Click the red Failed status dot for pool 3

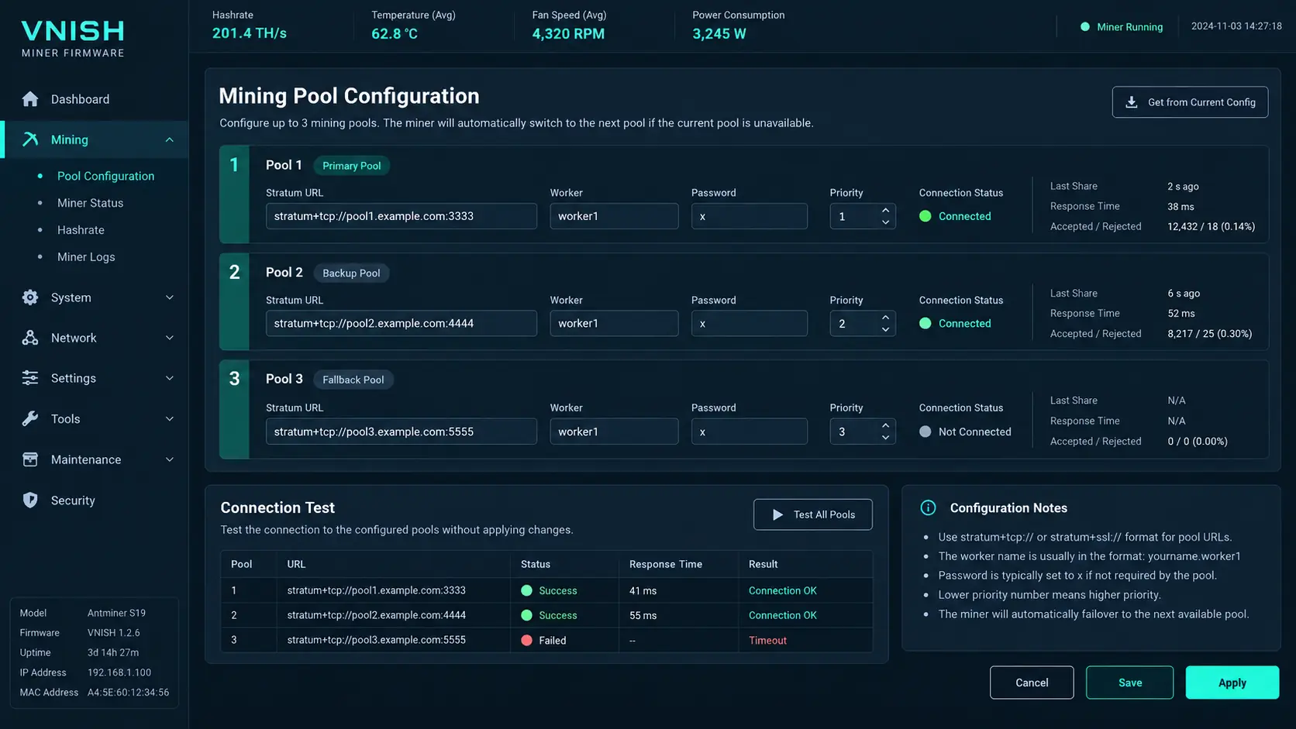click(527, 641)
